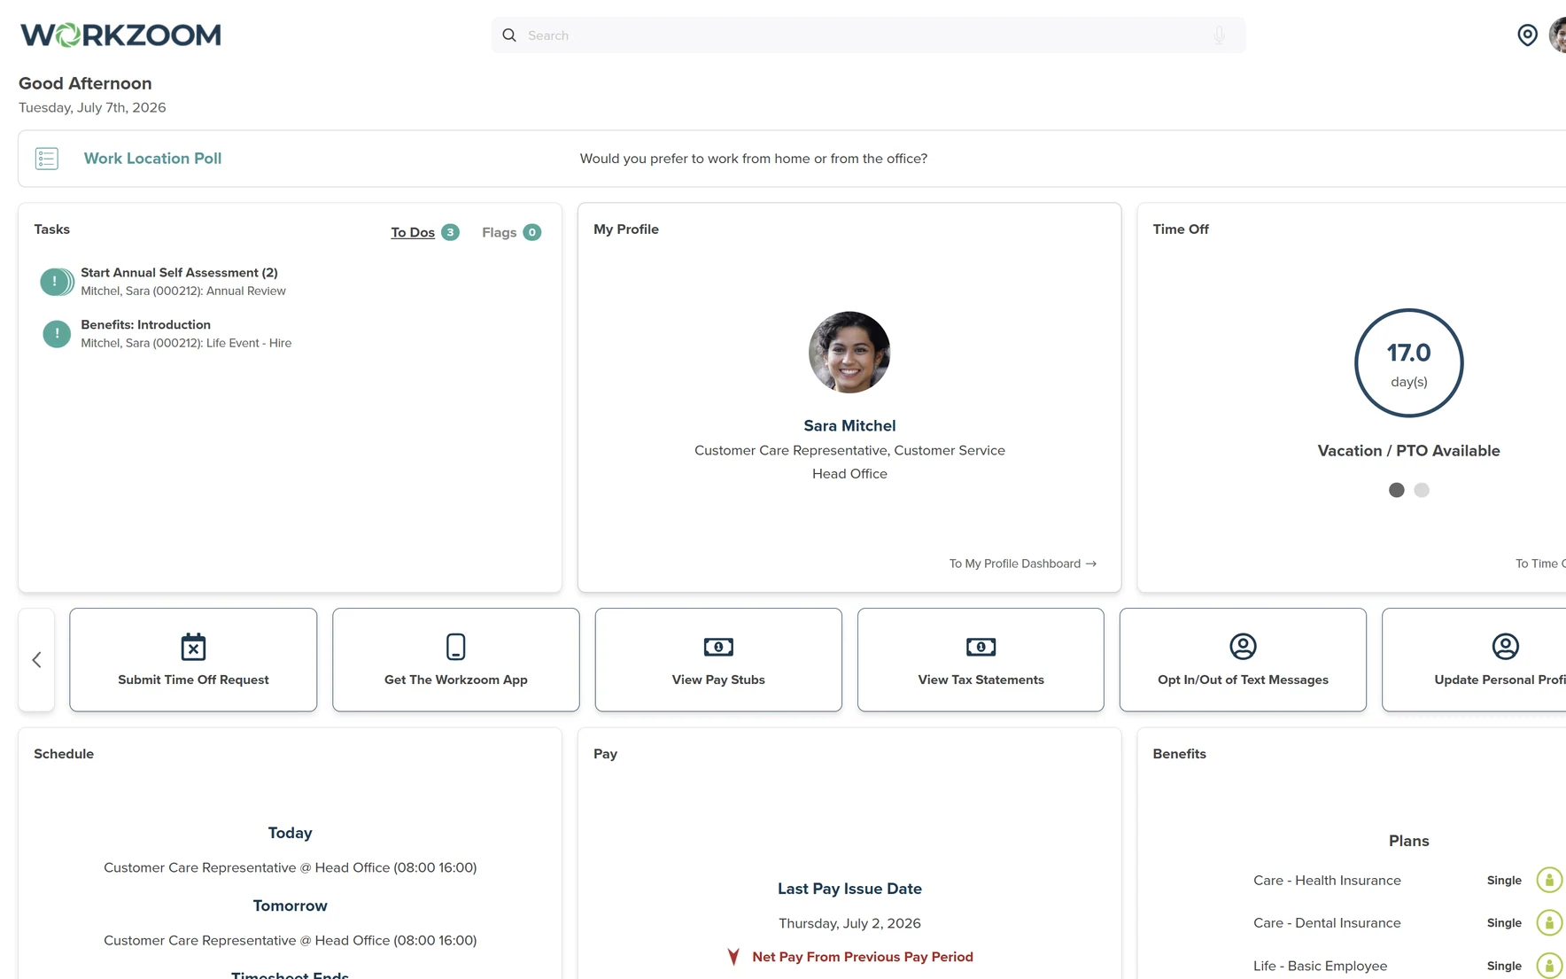Click 'Mitchel, Sara (000212): Annual Review' text
This screenshot has height=979, width=1566.
(183, 291)
